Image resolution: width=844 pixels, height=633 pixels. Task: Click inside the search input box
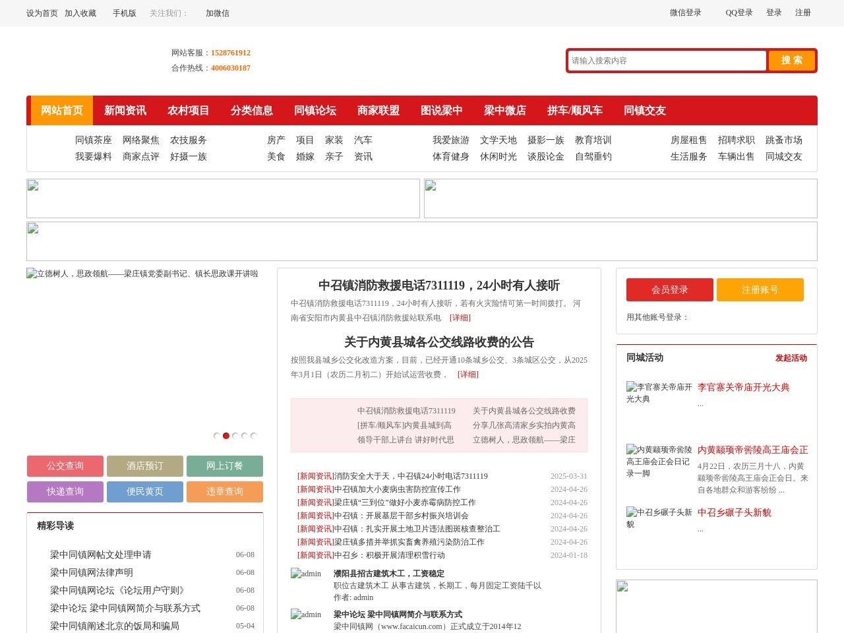[x=666, y=60]
